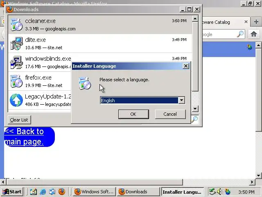This screenshot has width=262, height=197.
Task: Click the windowsblinds.exe file icon
Action: tap(16, 62)
